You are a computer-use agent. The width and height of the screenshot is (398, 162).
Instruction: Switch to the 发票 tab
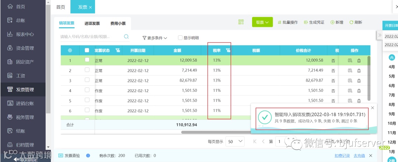pyautogui.click(x=83, y=7)
